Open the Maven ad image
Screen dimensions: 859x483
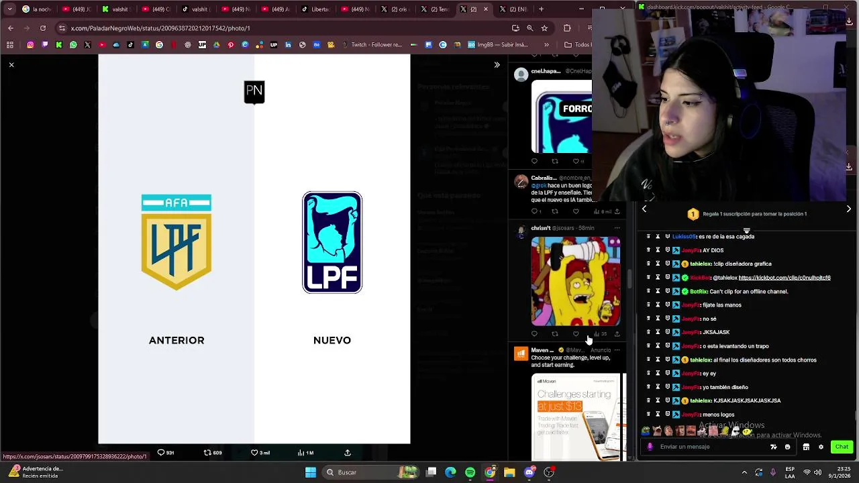(x=577, y=417)
